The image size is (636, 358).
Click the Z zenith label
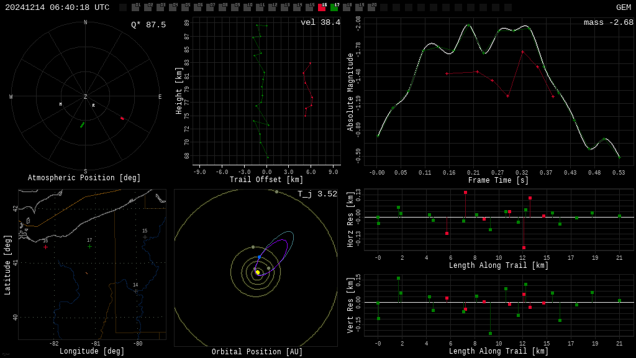click(x=85, y=96)
